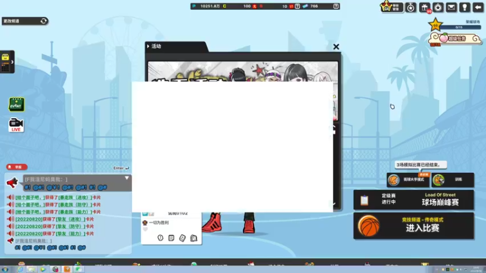Open the peach 超级任务 banner
486x273 pixels.
click(456, 39)
